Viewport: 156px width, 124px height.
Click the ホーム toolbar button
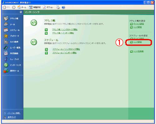tap(22, 7)
